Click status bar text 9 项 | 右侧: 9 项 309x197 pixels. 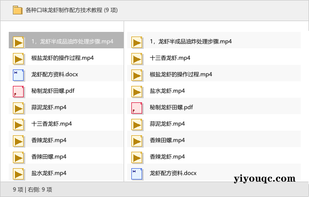32,189
